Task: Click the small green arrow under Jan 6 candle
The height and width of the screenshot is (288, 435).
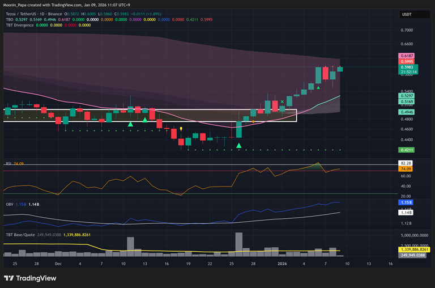Action: (x=318, y=87)
